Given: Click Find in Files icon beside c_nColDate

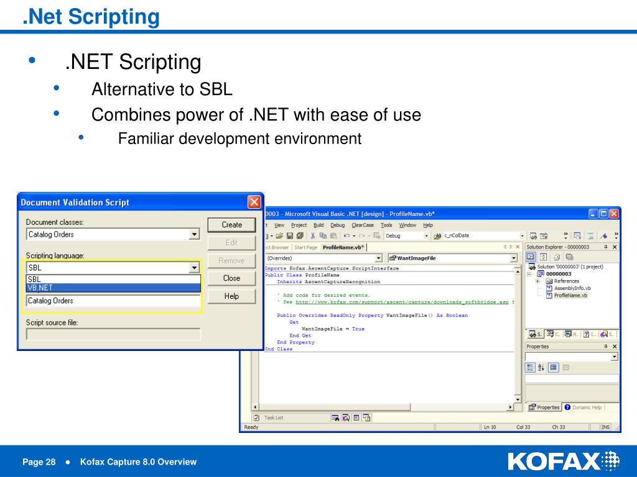Looking at the screenshot, I should [437, 235].
